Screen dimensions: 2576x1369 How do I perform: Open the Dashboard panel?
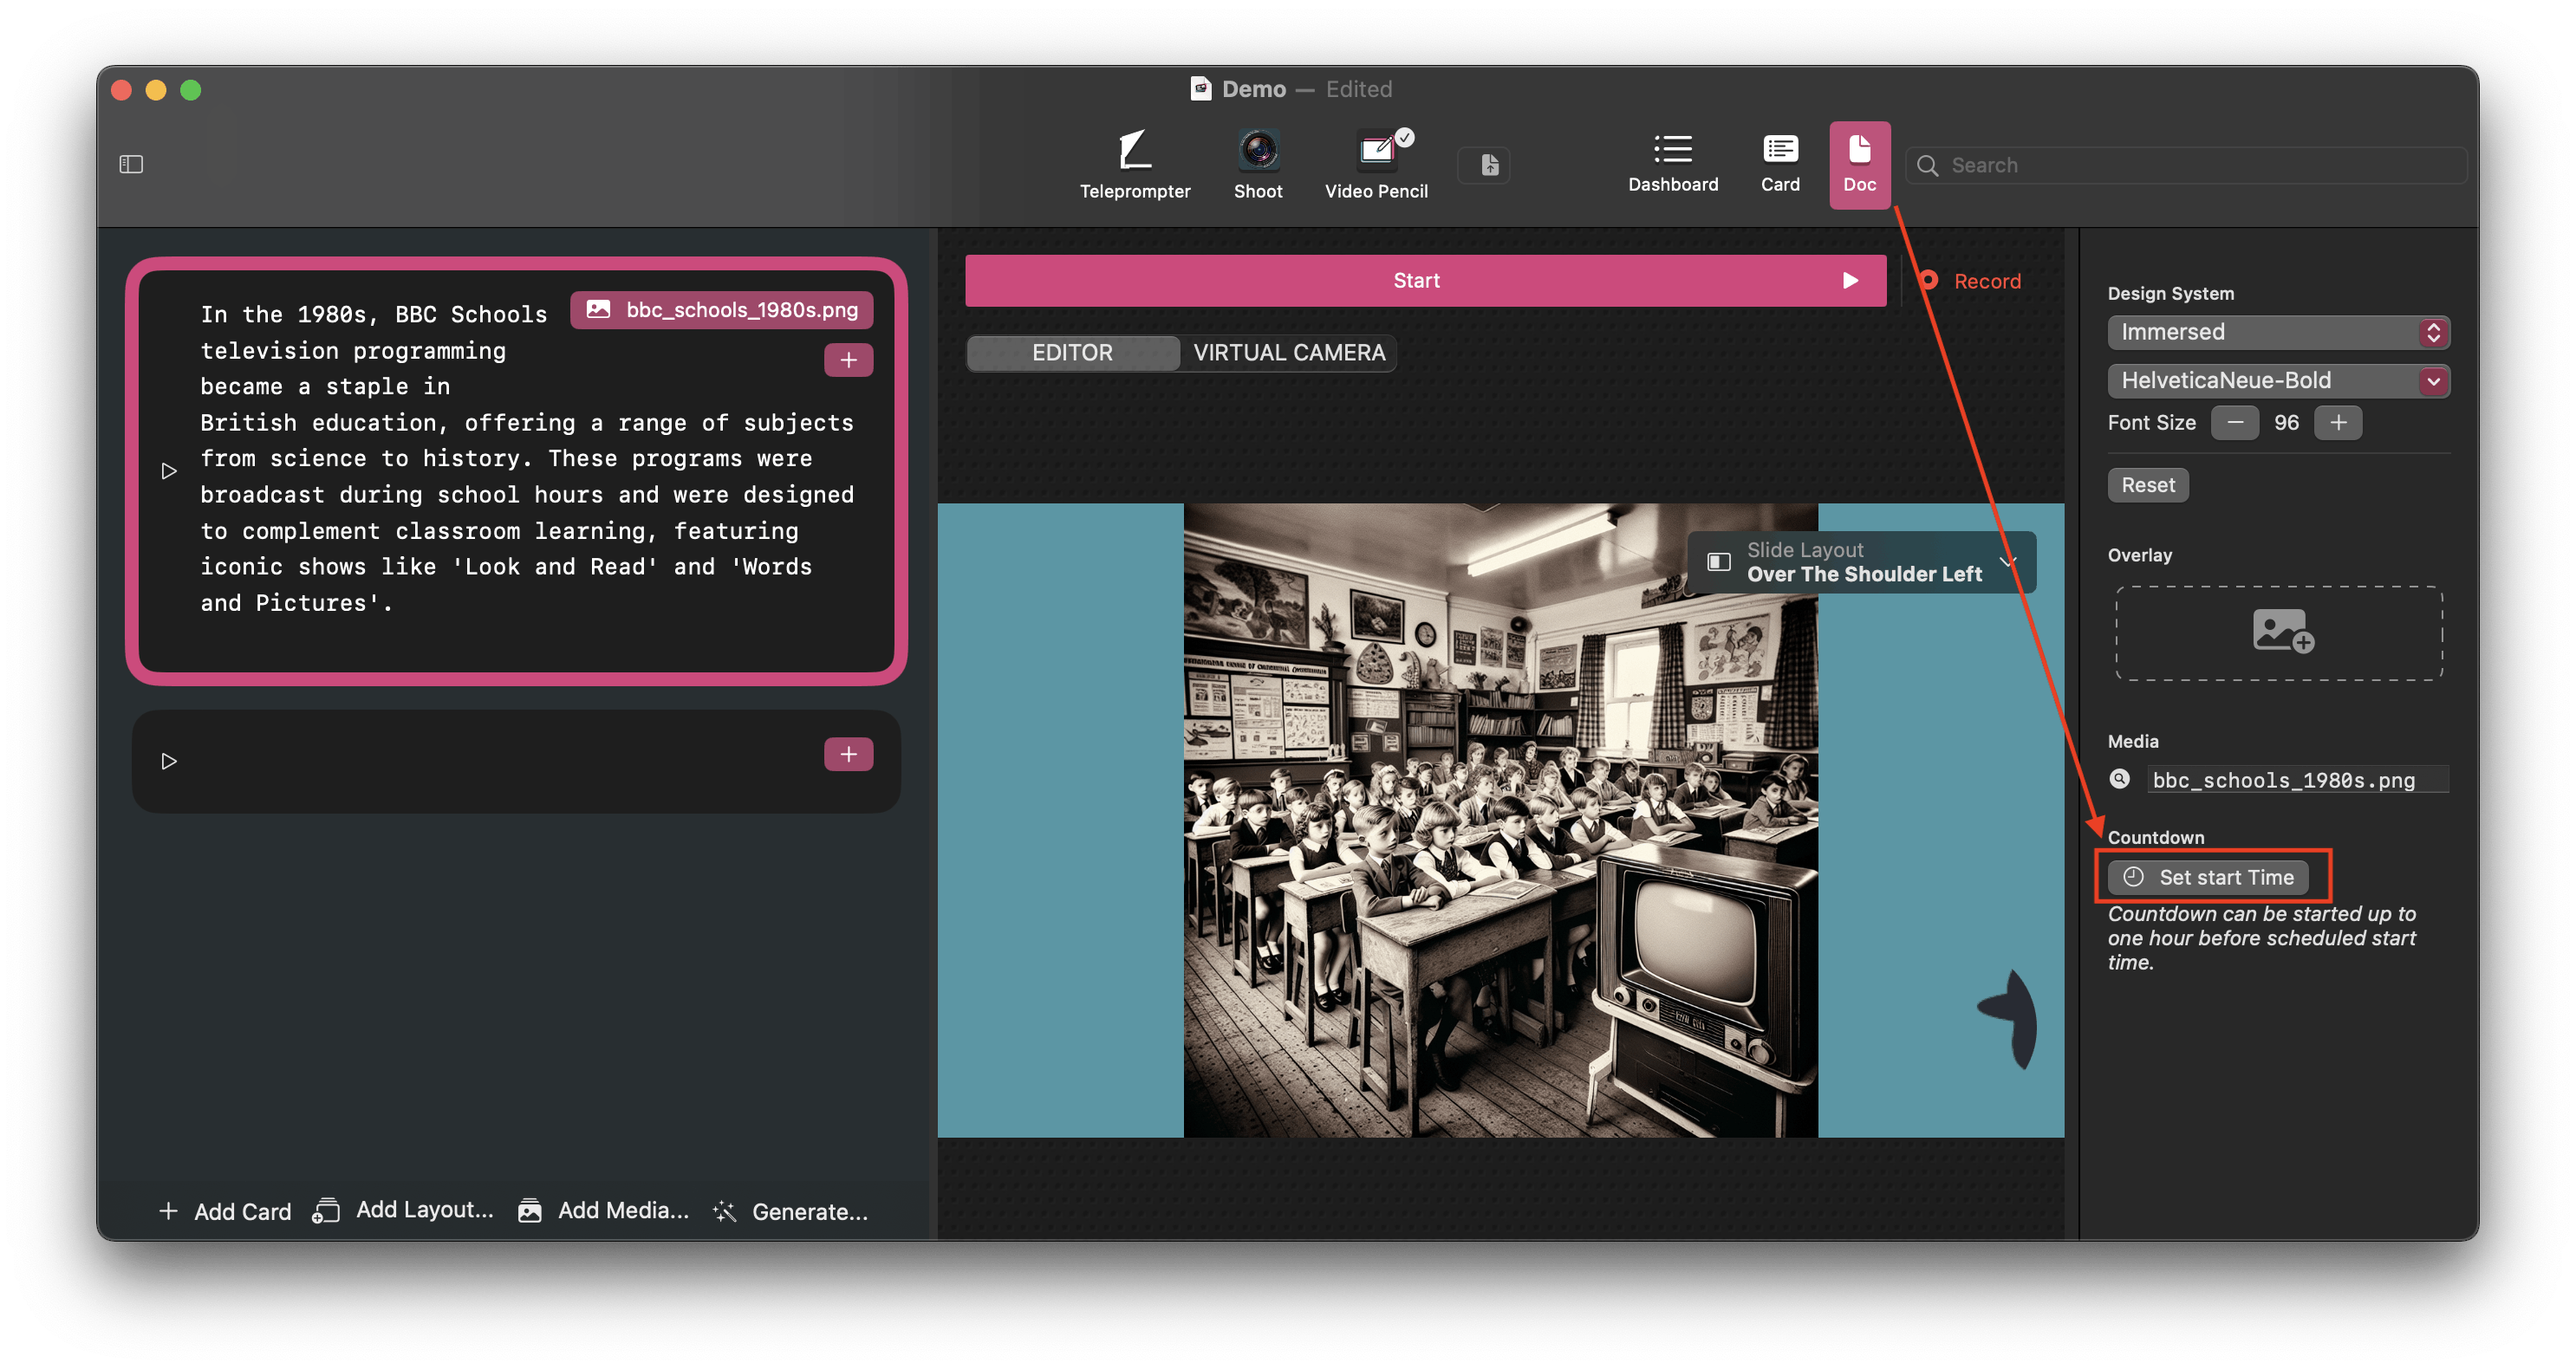pyautogui.click(x=1669, y=162)
